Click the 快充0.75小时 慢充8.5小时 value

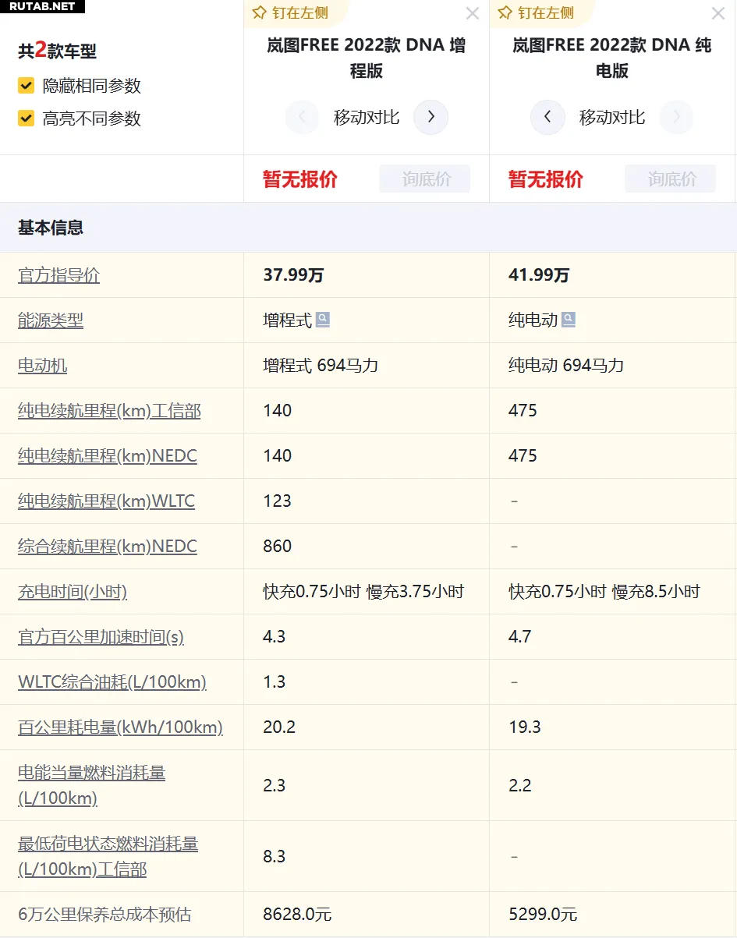point(604,592)
